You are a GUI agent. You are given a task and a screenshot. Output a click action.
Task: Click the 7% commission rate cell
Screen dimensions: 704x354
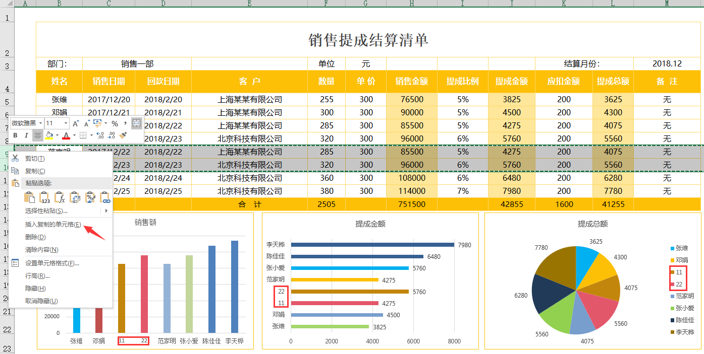point(463,191)
